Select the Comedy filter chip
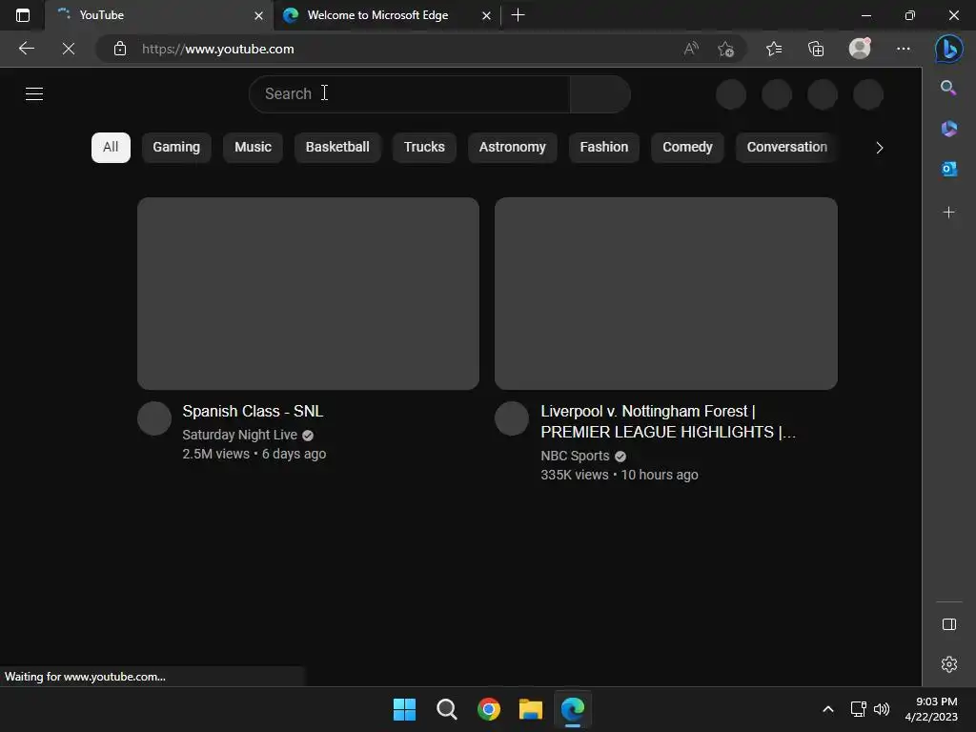This screenshot has height=732, width=976. click(x=687, y=147)
